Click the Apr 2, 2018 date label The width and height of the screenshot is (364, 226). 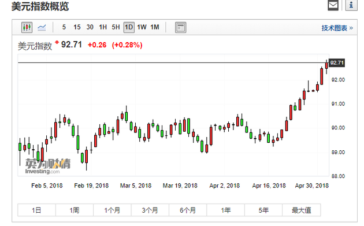(x=225, y=186)
